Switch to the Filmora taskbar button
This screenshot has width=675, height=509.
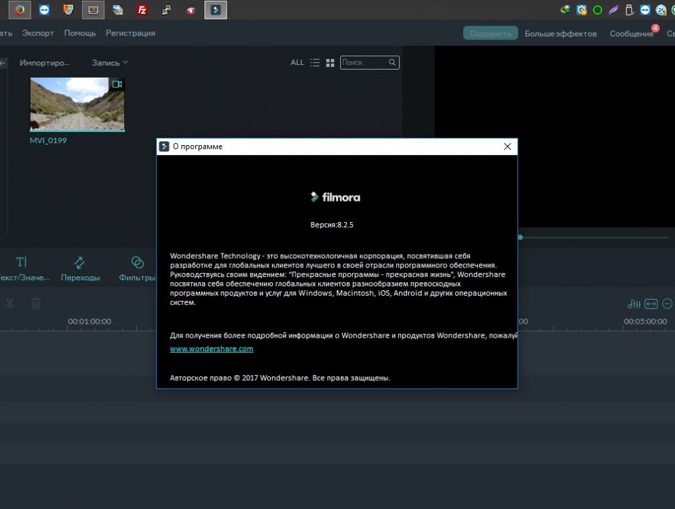(216, 9)
